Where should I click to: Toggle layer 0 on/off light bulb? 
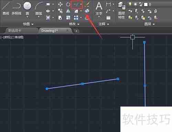(130, 4)
